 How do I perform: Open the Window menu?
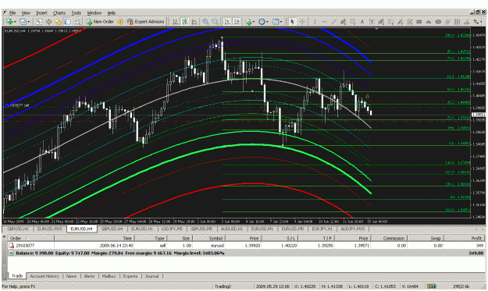[94, 12]
